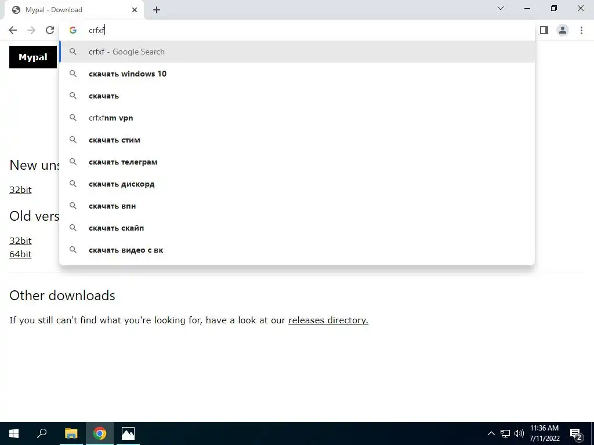Select the 'скачать впн' suggestion

coord(297,206)
